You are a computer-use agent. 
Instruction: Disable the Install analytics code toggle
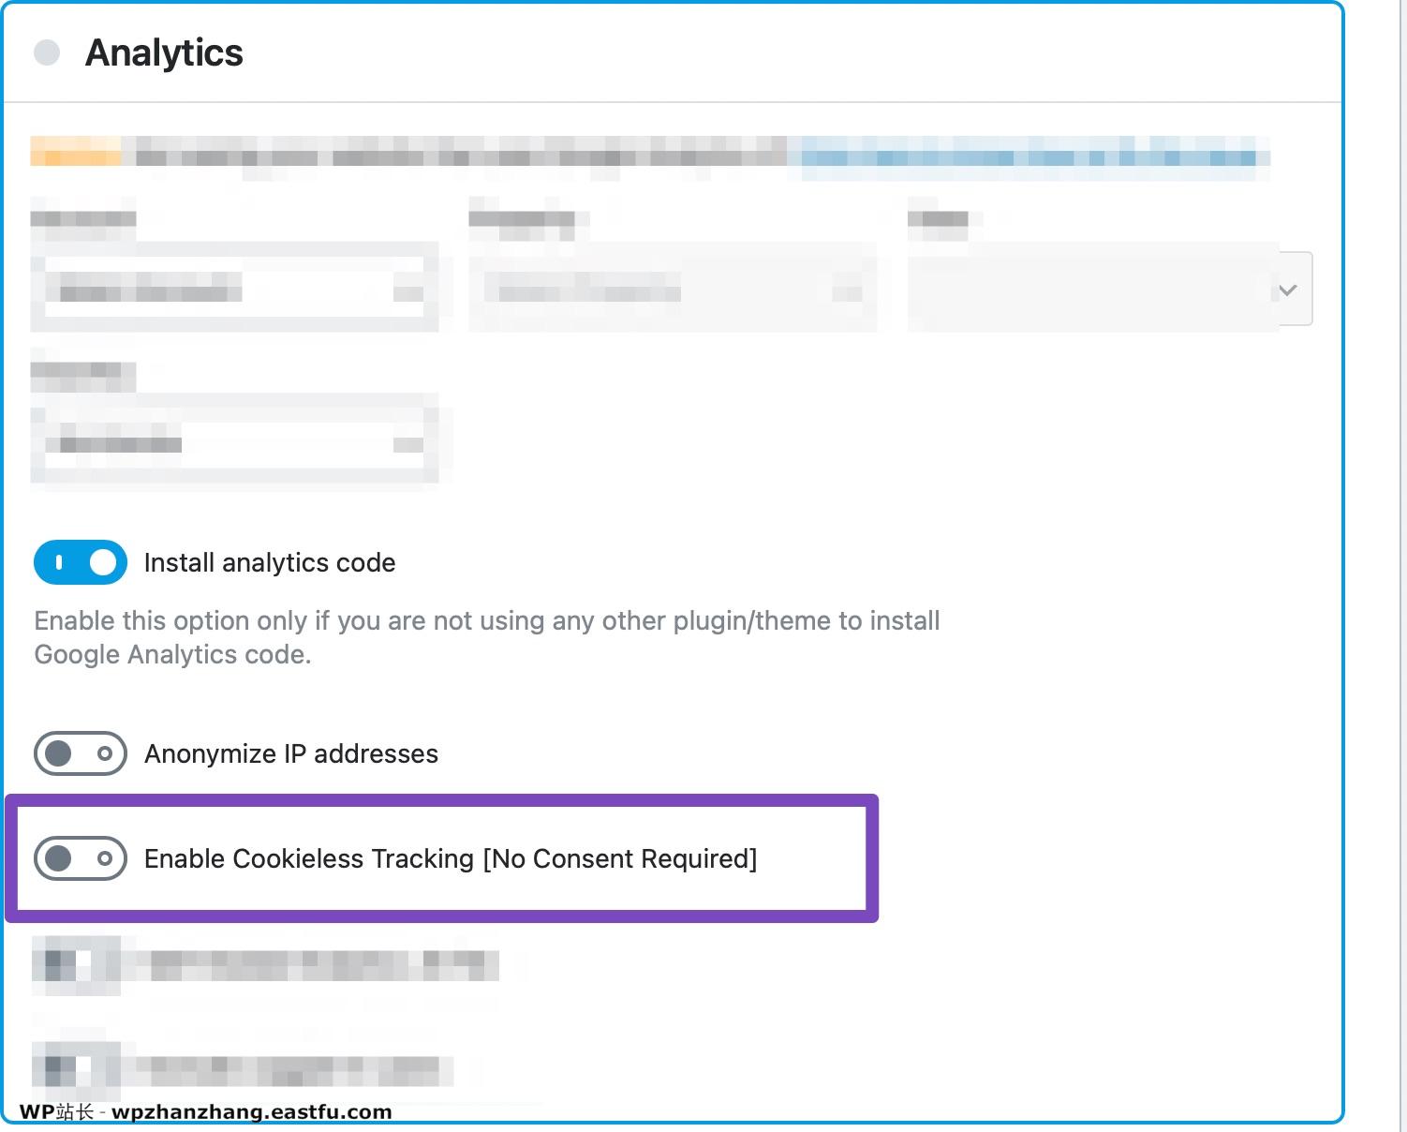click(x=81, y=562)
